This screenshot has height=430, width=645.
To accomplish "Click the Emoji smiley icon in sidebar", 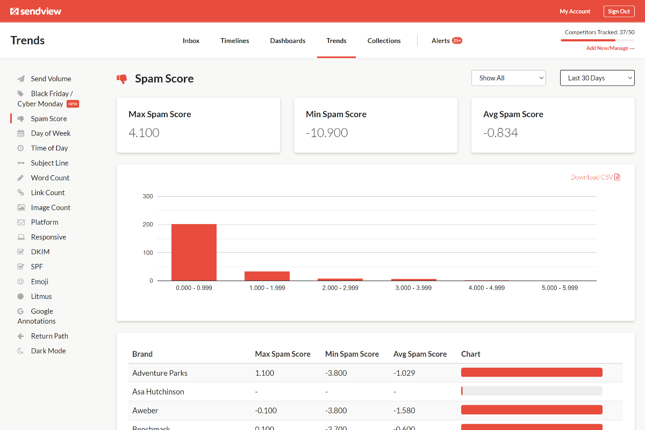I will coord(20,281).
